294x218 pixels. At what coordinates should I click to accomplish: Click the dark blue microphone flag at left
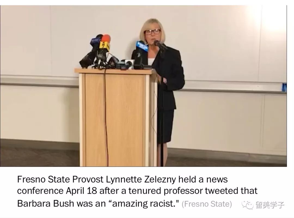(x=96, y=41)
